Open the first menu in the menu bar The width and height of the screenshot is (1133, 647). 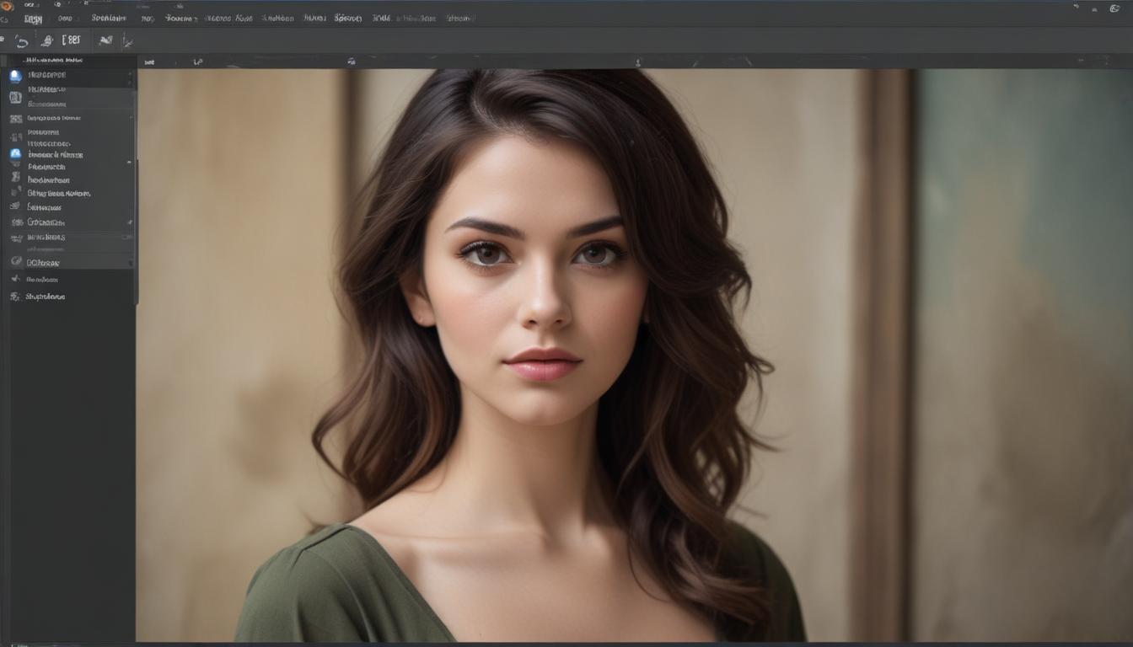[x=33, y=19]
